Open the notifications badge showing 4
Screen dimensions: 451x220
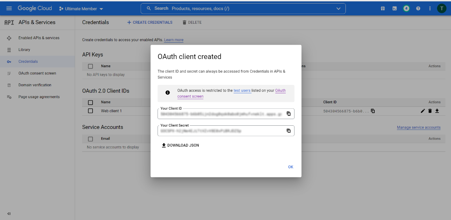click(x=406, y=8)
